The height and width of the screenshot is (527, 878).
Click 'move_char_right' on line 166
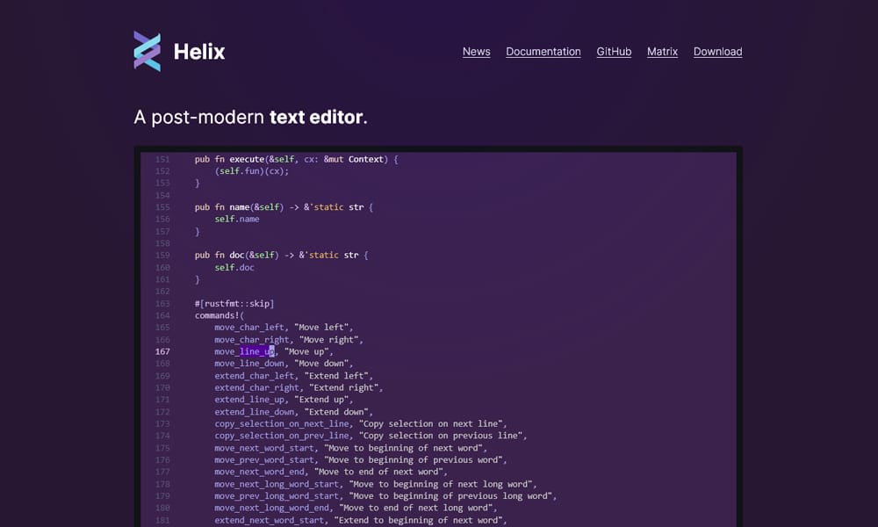[252, 340]
